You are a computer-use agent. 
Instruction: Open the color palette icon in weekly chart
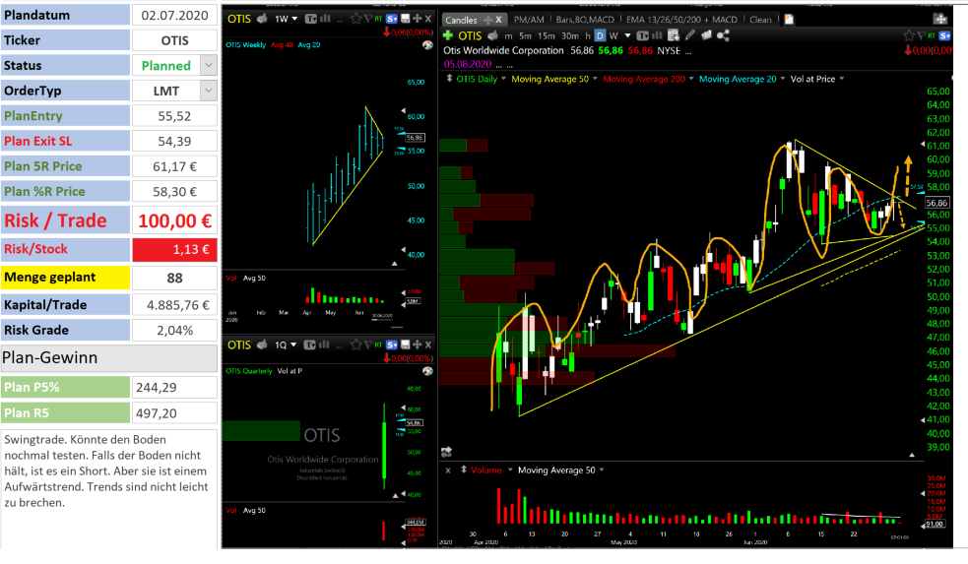(426, 45)
